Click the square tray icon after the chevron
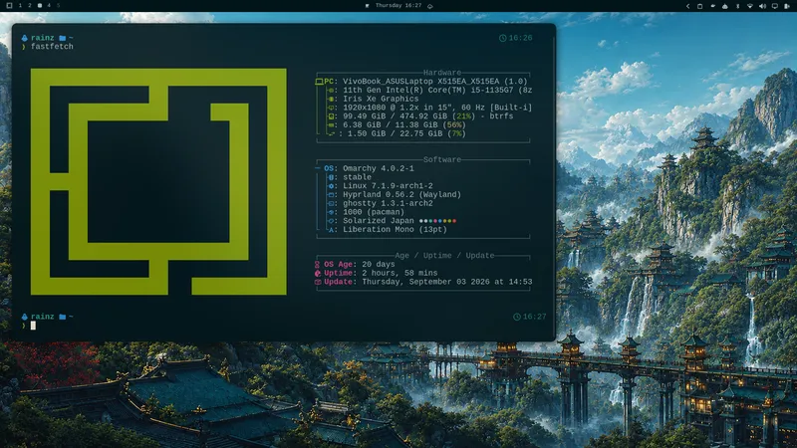797x448 pixels. point(699,6)
